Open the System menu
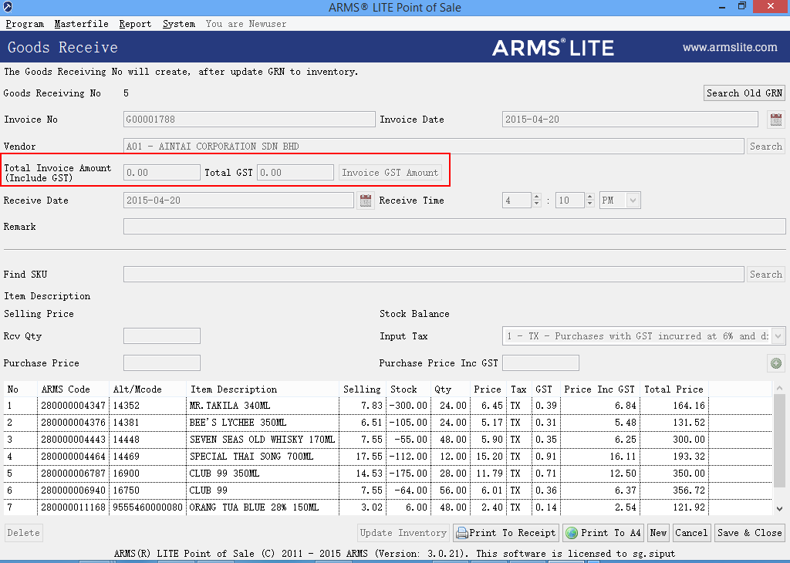This screenshot has width=790, height=563. tap(179, 24)
